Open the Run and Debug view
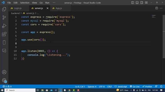 (4, 26)
